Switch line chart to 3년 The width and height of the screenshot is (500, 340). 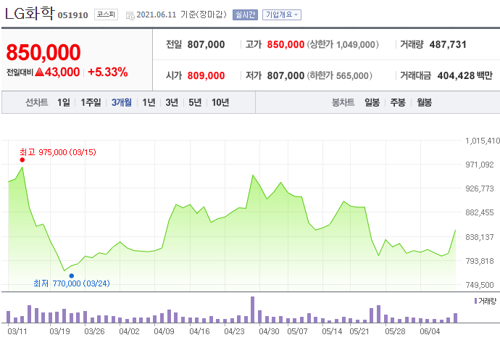pyautogui.click(x=172, y=102)
